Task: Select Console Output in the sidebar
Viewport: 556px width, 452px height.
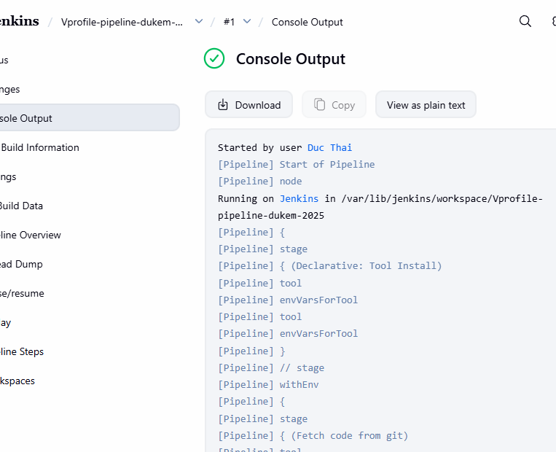Action: coord(26,118)
